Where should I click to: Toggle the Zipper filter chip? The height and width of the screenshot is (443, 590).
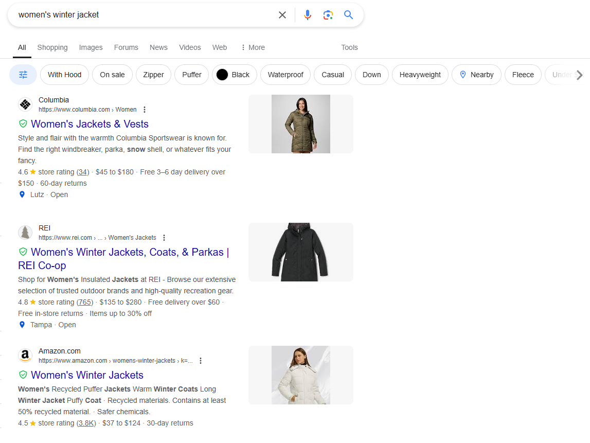[x=153, y=75]
